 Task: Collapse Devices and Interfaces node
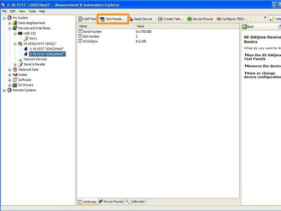click(9, 29)
